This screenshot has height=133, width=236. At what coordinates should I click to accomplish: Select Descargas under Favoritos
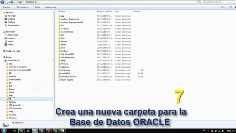coord(11,16)
